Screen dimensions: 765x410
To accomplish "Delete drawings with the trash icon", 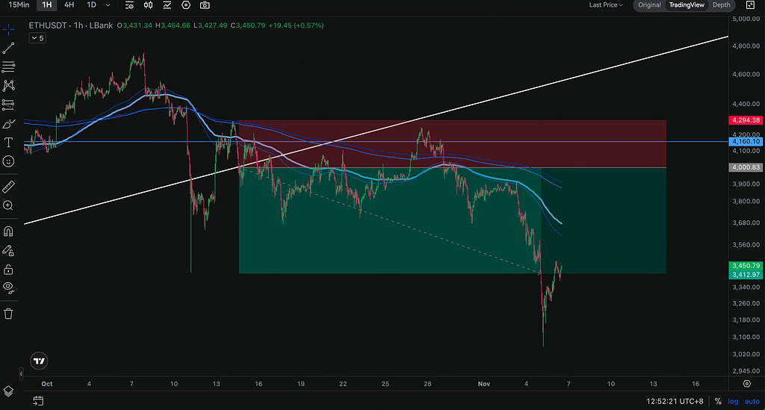I will (x=8, y=314).
